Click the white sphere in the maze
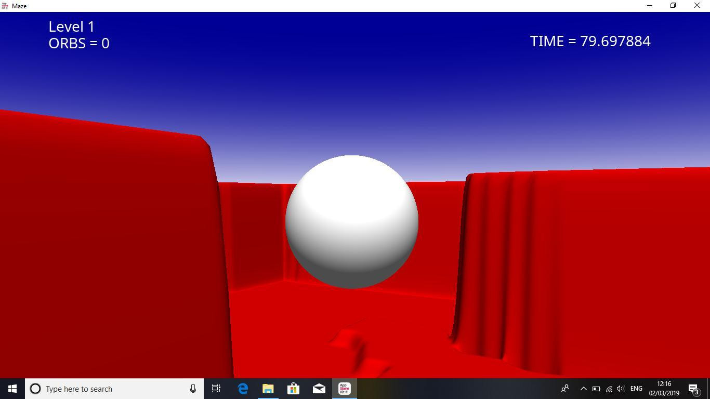This screenshot has height=399, width=710. tap(352, 222)
